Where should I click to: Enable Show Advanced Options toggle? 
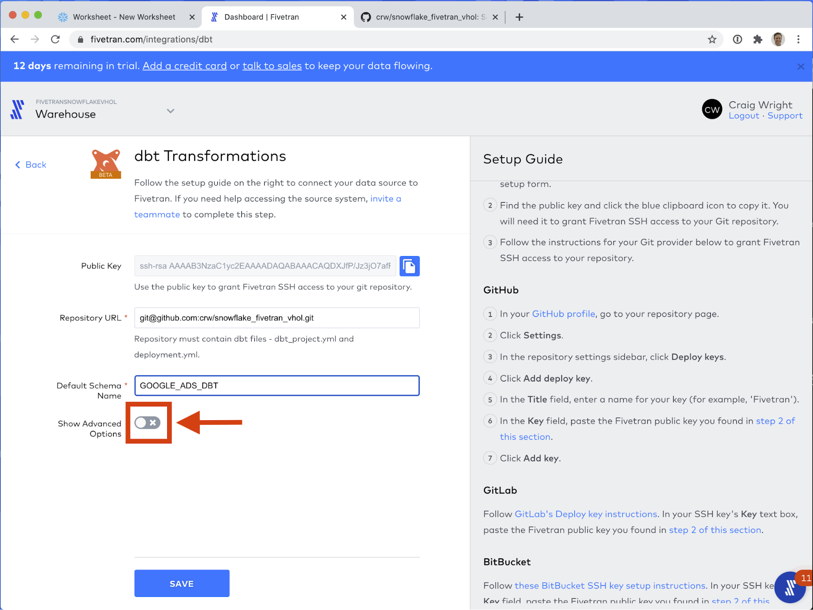point(148,423)
